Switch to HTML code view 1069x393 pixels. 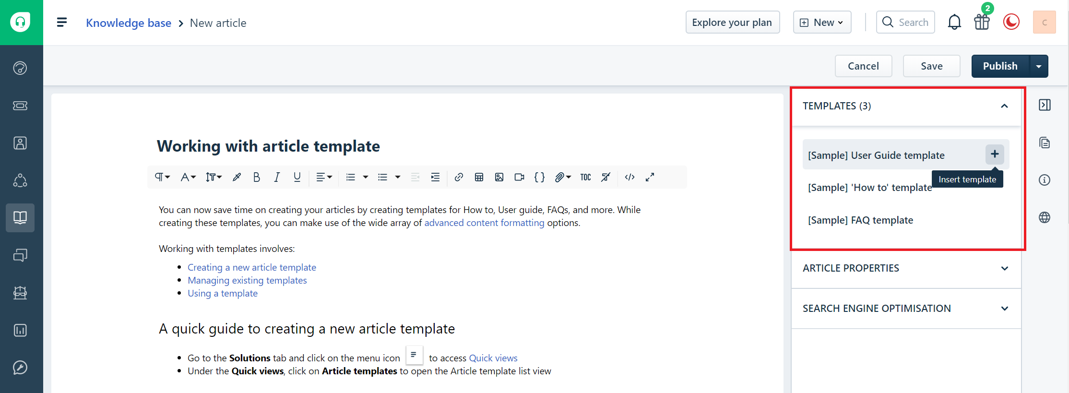coord(630,177)
